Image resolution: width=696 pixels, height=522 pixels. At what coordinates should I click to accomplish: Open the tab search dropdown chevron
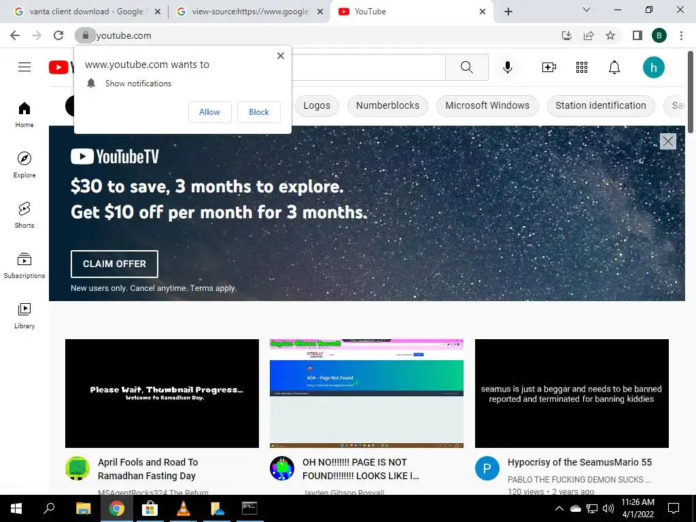pyautogui.click(x=587, y=10)
